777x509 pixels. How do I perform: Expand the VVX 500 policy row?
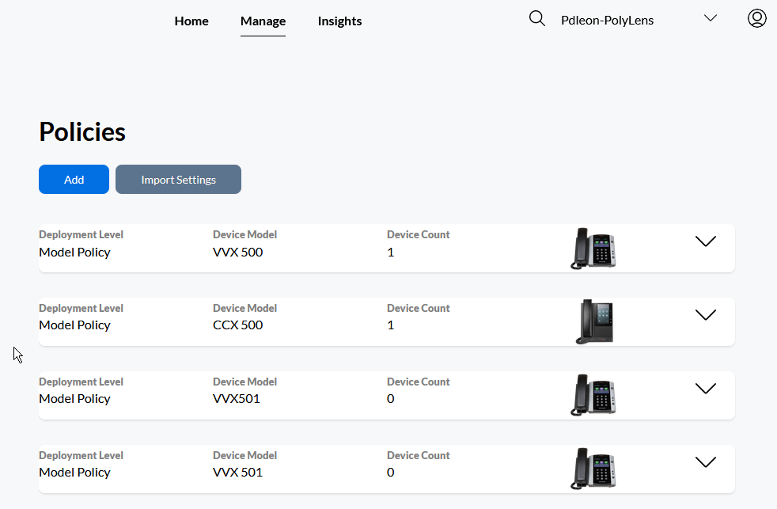point(705,241)
